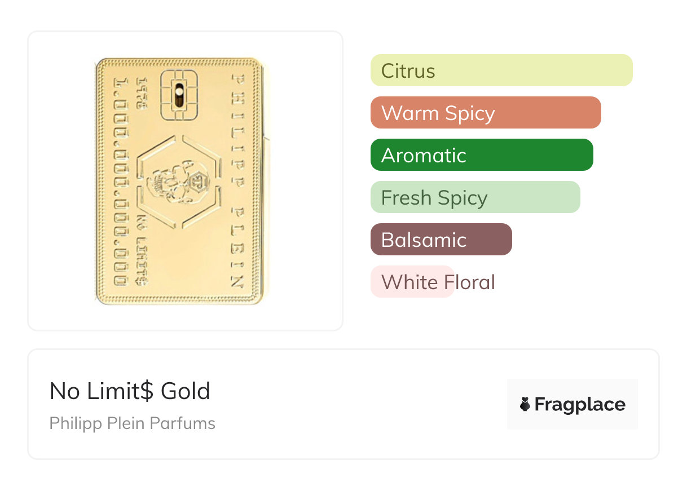
Task: Open the No Limit$ Gold title
Action: [130, 391]
